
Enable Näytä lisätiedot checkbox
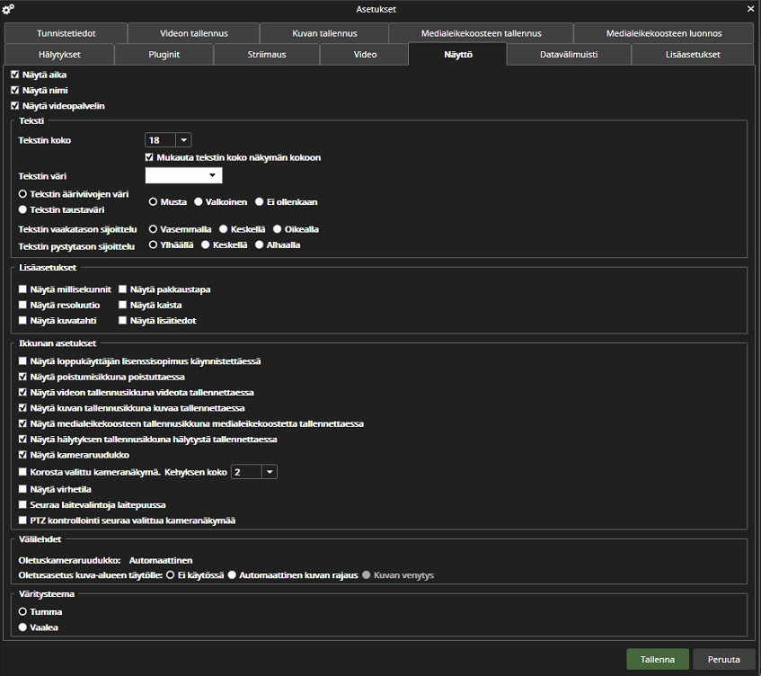122,321
